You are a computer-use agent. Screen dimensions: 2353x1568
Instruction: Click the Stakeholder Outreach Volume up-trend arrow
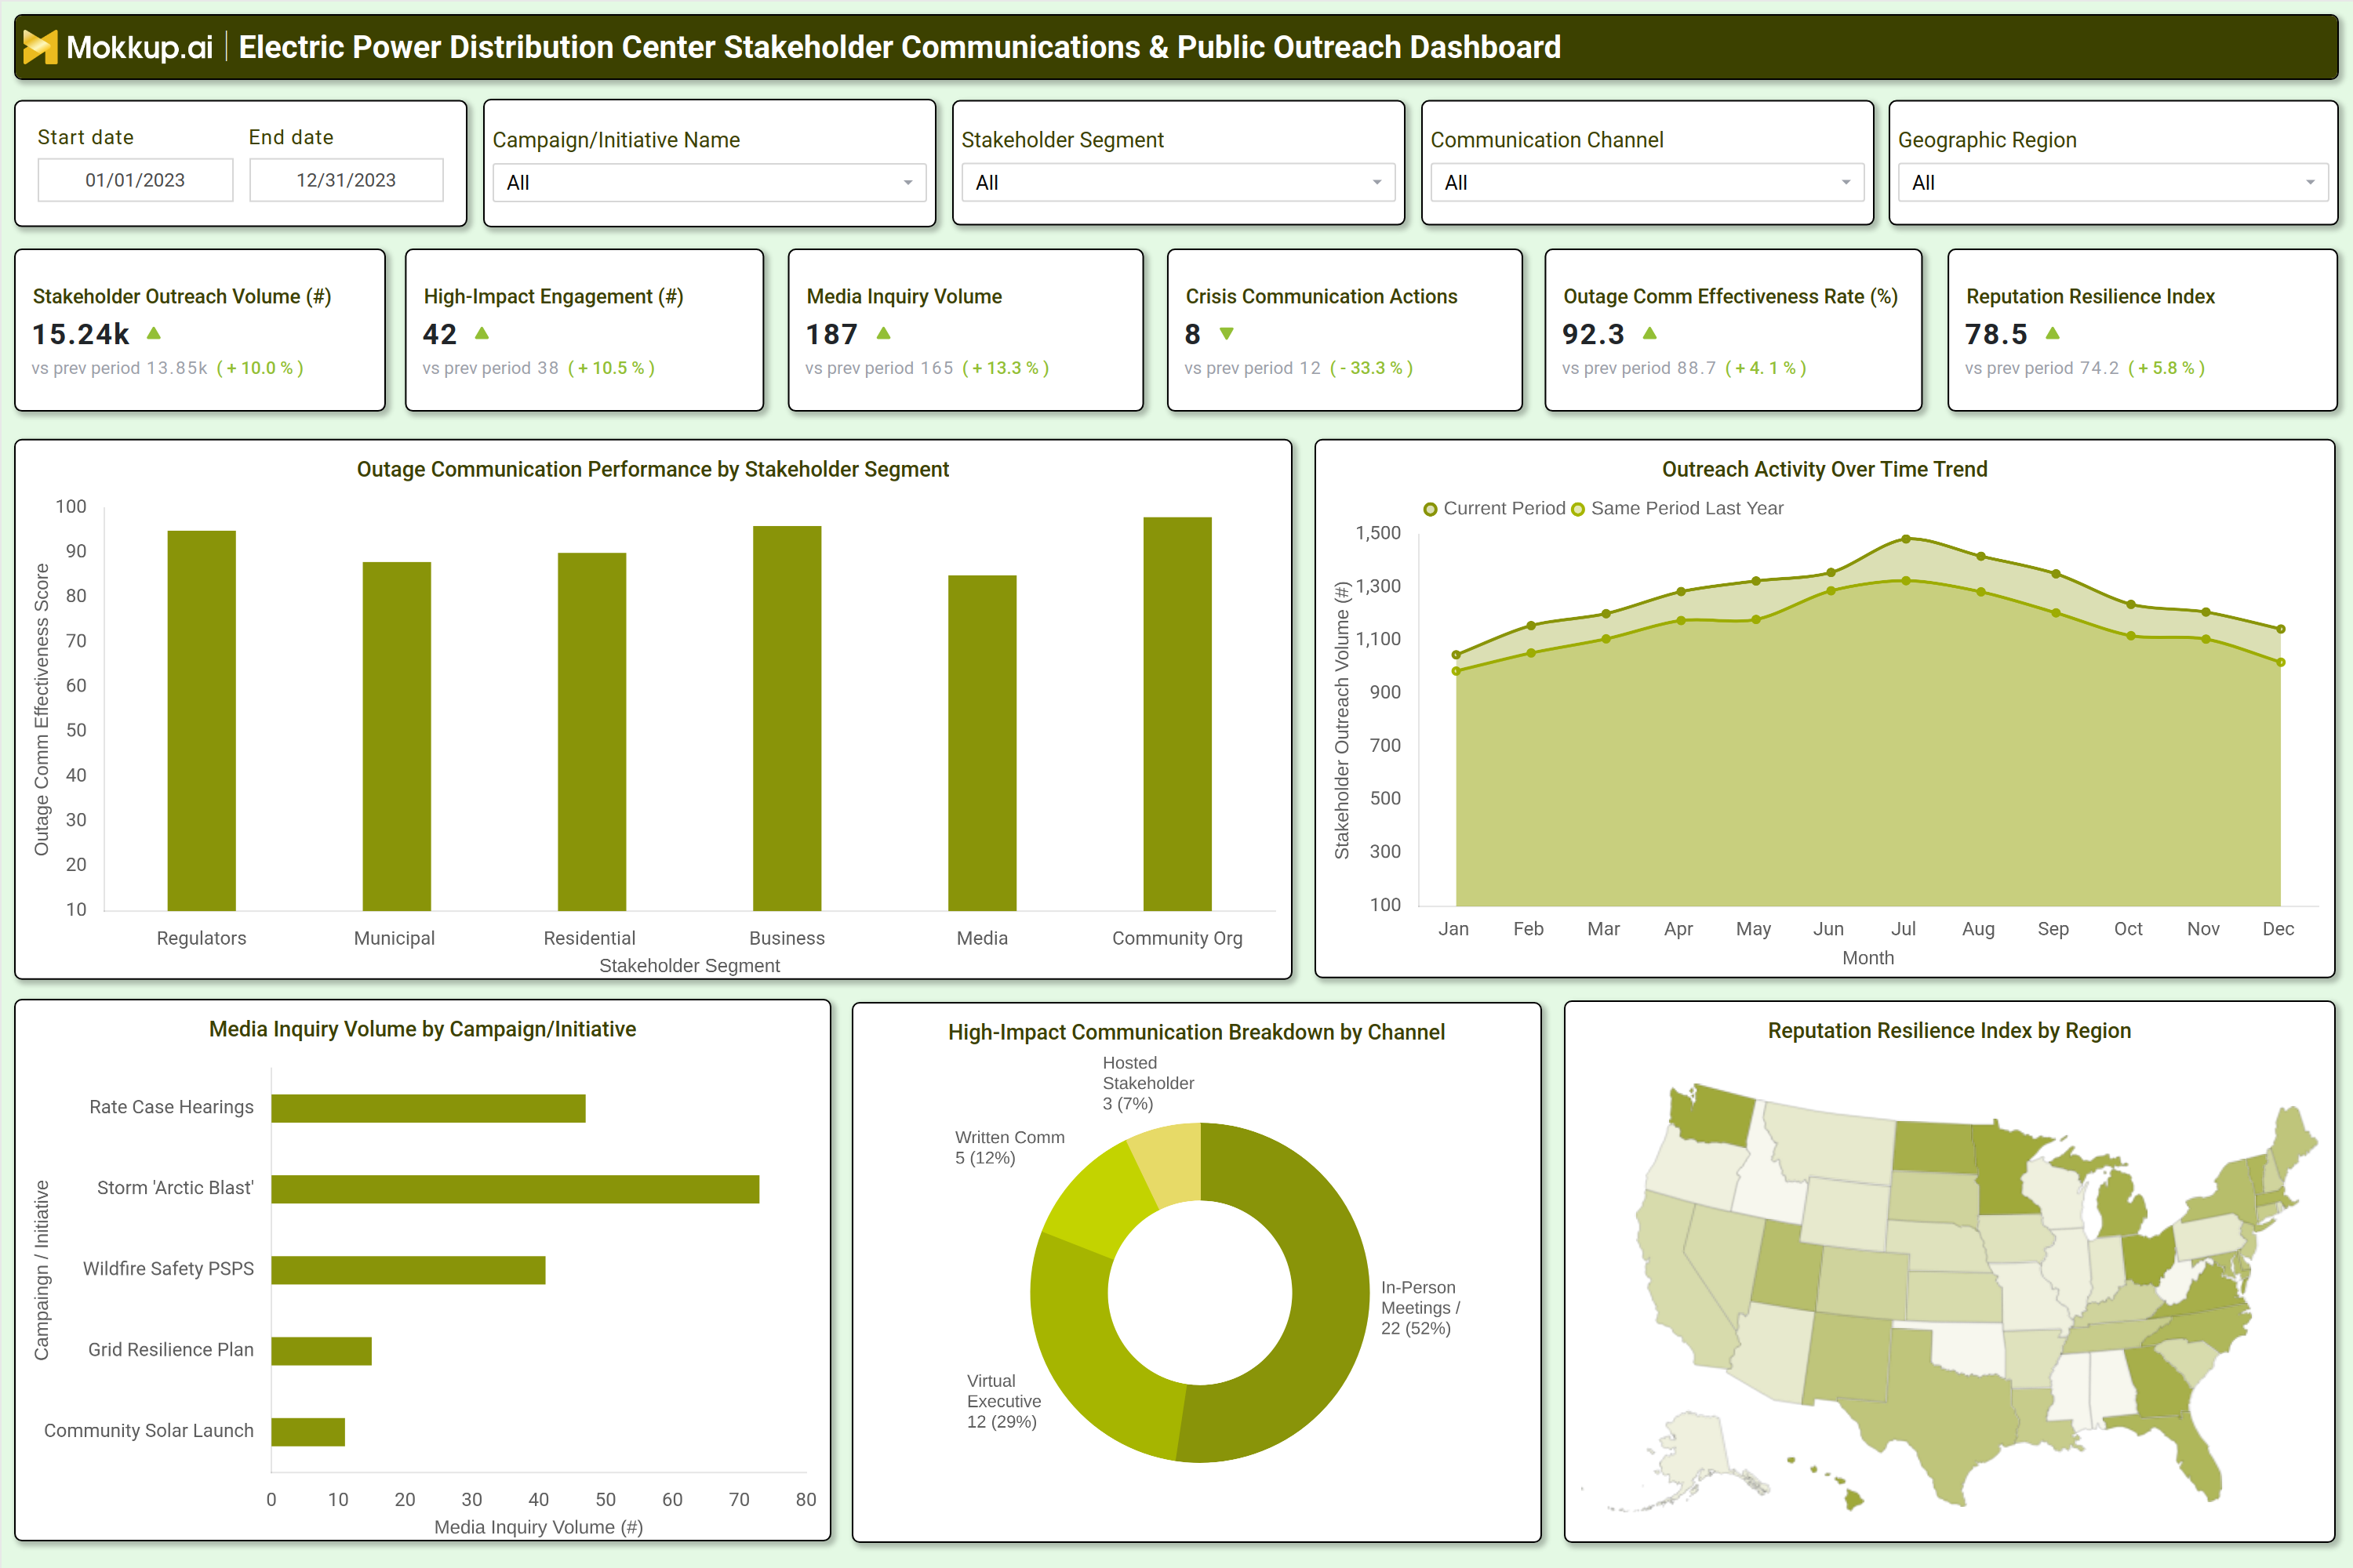[154, 333]
